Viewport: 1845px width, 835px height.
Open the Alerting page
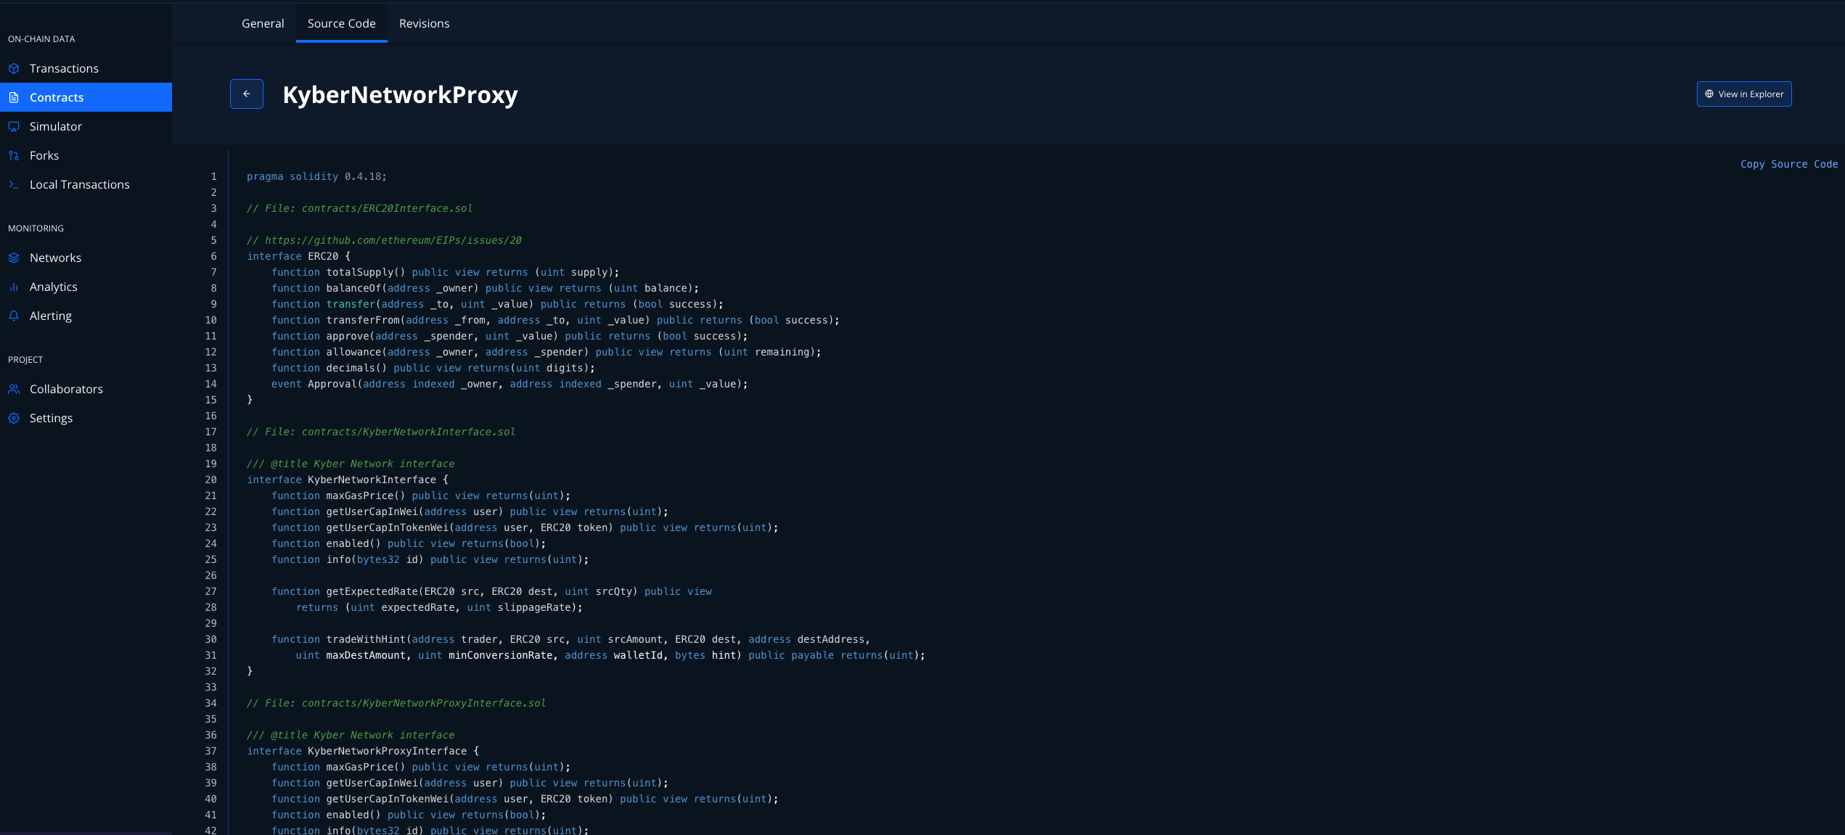86,316
